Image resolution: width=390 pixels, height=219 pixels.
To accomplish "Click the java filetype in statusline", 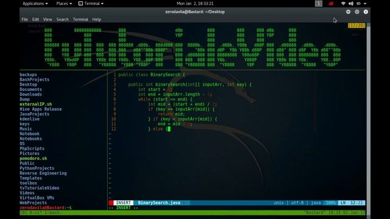I will 316,203.
